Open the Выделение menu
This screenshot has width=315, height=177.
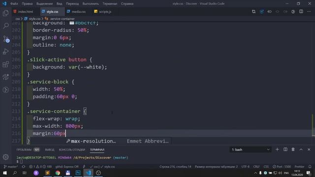(44, 3)
